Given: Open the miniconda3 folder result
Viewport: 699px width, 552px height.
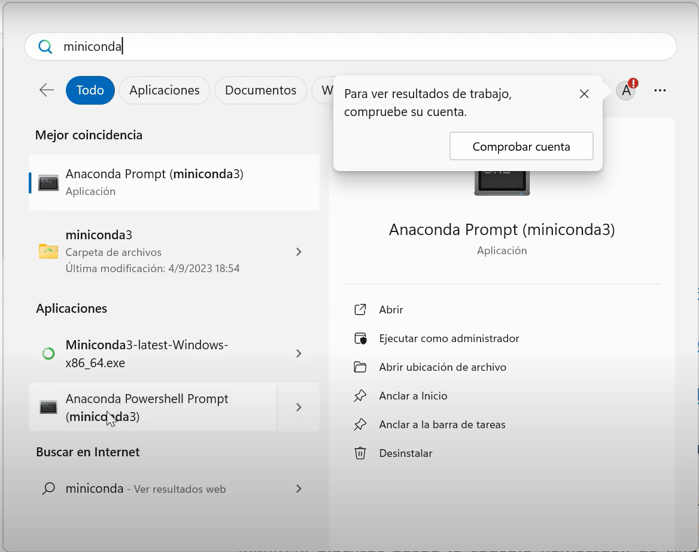Looking at the screenshot, I should [174, 252].
